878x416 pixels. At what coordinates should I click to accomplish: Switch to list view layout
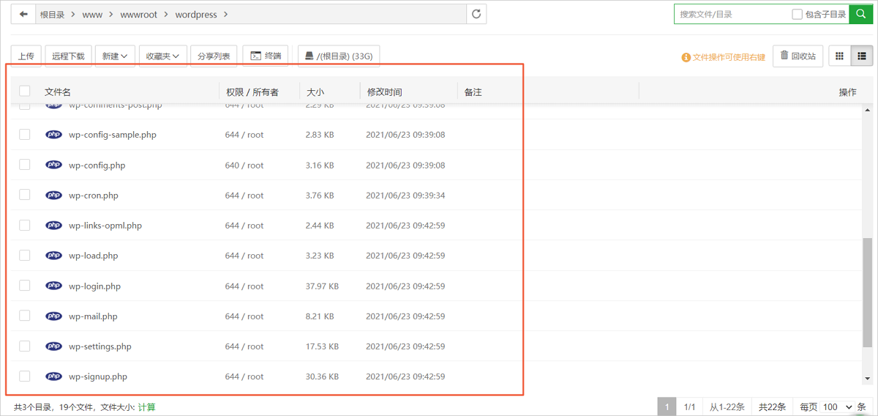click(x=862, y=56)
